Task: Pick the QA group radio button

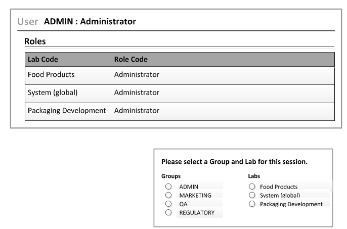Action: pyautogui.click(x=168, y=204)
